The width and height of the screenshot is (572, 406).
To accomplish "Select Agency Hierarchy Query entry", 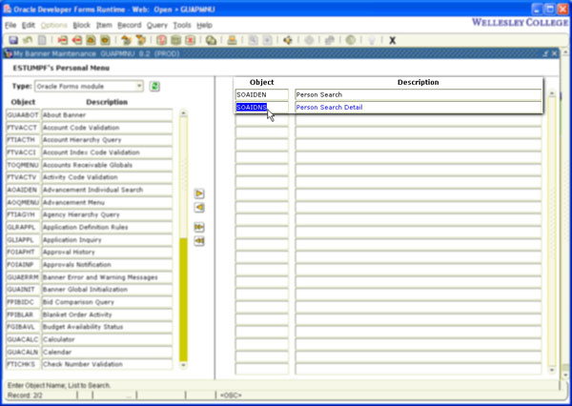I will [89, 214].
